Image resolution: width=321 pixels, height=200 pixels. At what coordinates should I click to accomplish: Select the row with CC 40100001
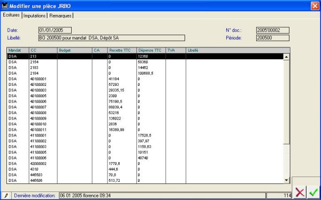coord(145,79)
